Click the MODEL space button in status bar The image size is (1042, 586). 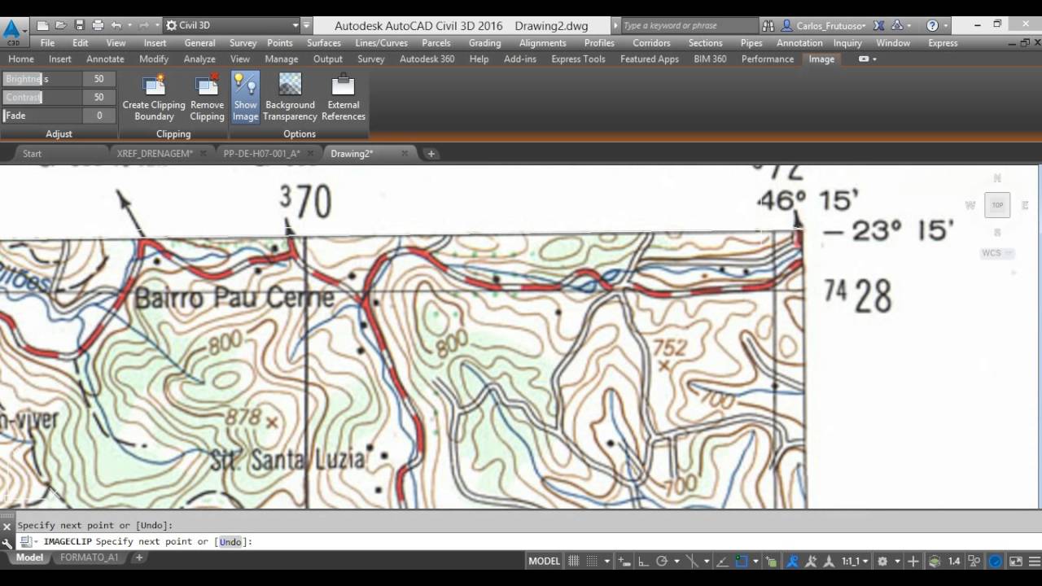[545, 561]
